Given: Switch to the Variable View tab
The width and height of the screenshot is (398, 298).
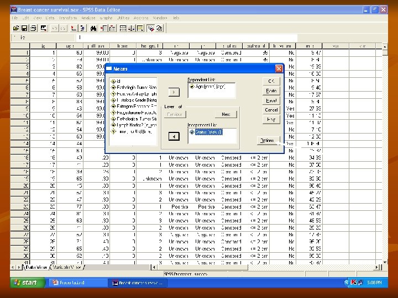Looking at the screenshot, I should [x=67, y=267].
